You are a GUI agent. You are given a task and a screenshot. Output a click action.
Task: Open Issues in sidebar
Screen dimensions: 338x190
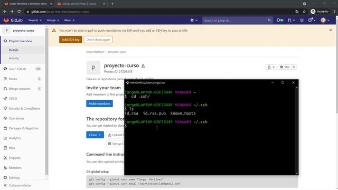point(13,79)
